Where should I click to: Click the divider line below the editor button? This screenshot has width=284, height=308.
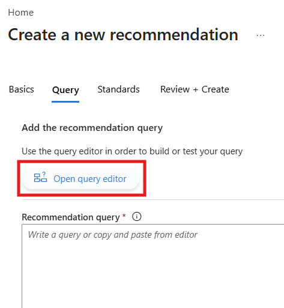tap(153, 199)
